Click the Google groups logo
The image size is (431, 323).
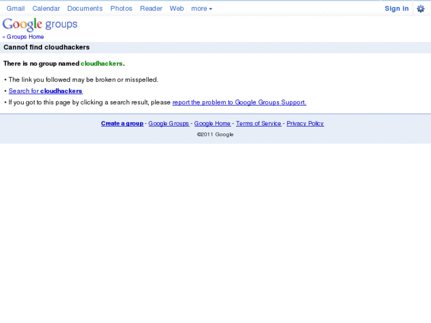40,25
